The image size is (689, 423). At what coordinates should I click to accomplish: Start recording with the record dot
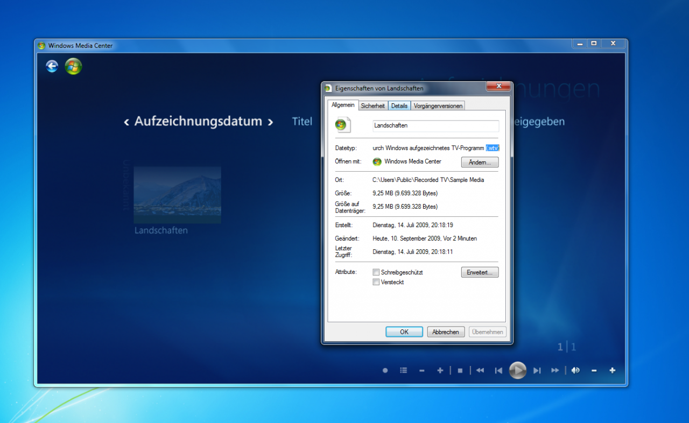click(385, 370)
